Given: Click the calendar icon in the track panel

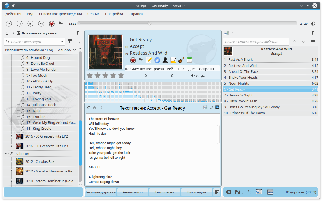Looking at the screenshot, I should 189,60.
